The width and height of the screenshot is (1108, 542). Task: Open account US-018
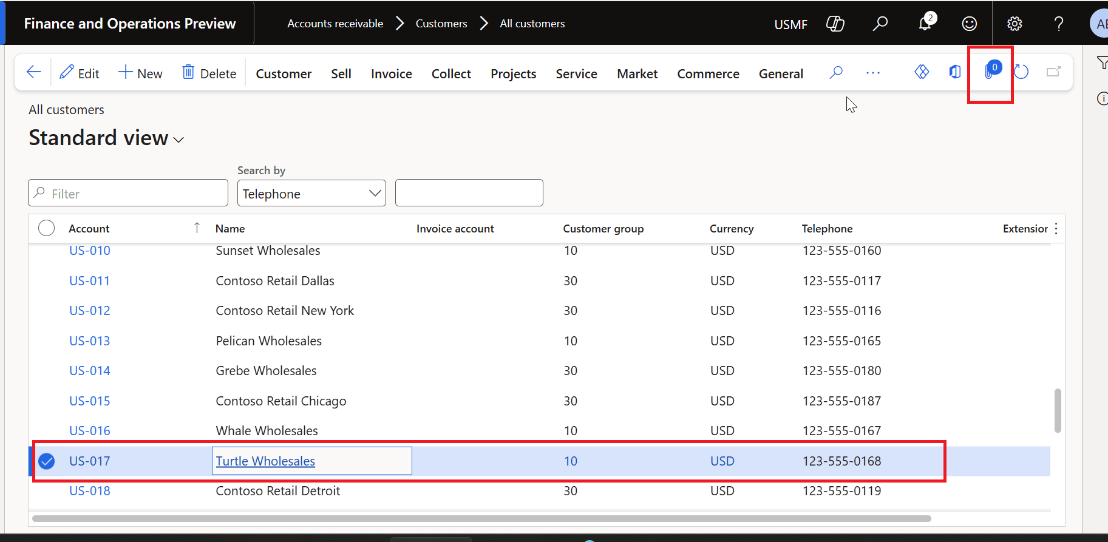(x=90, y=491)
